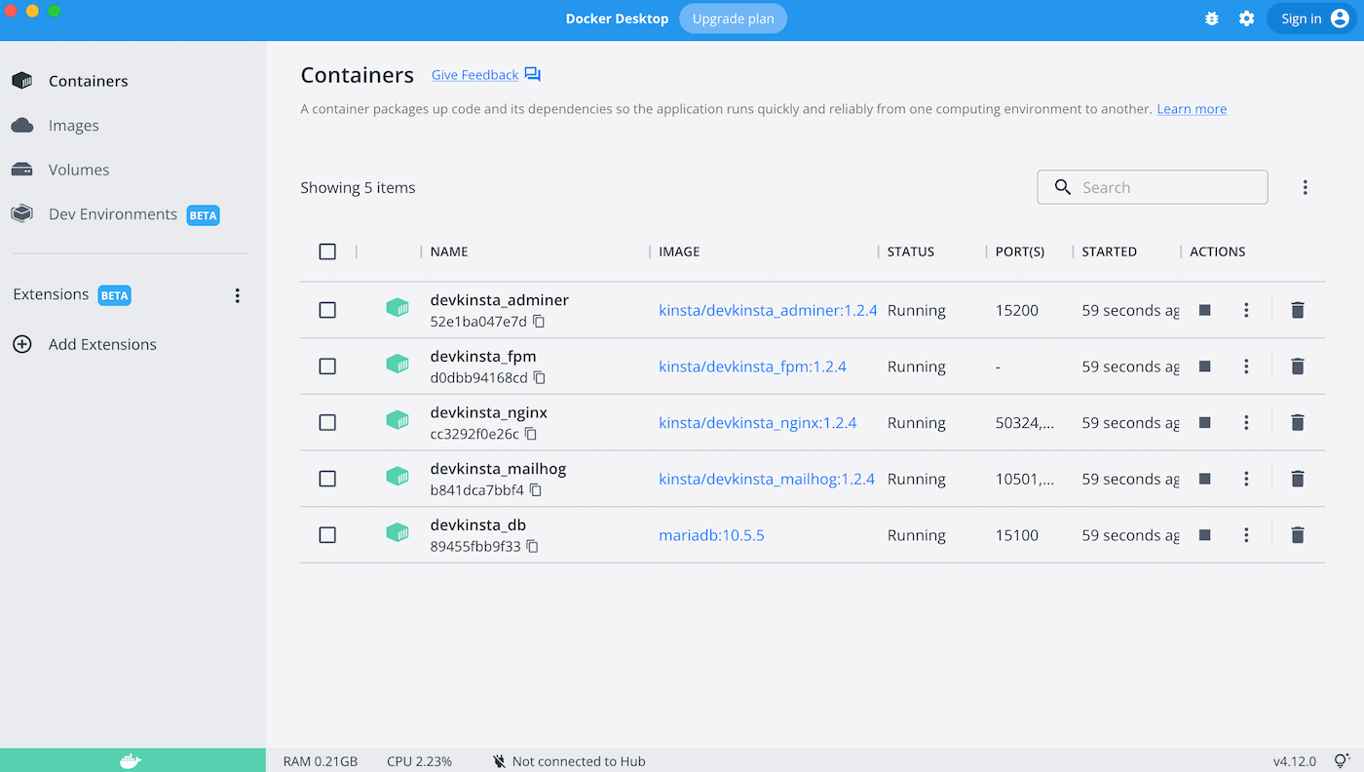This screenshot has width=1364, height=772.
Task: Open the options menu beside the search bar
Action: tap(1306, 186)
